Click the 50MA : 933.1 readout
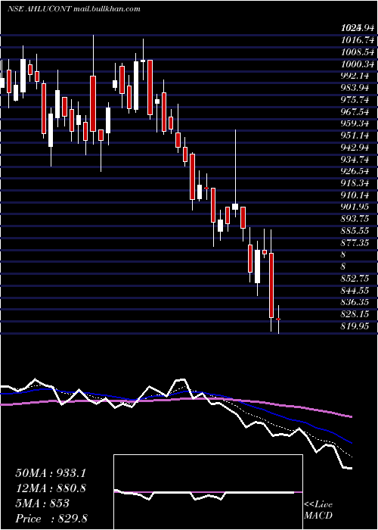Screen dimensions: 378x530 [51, 473]
